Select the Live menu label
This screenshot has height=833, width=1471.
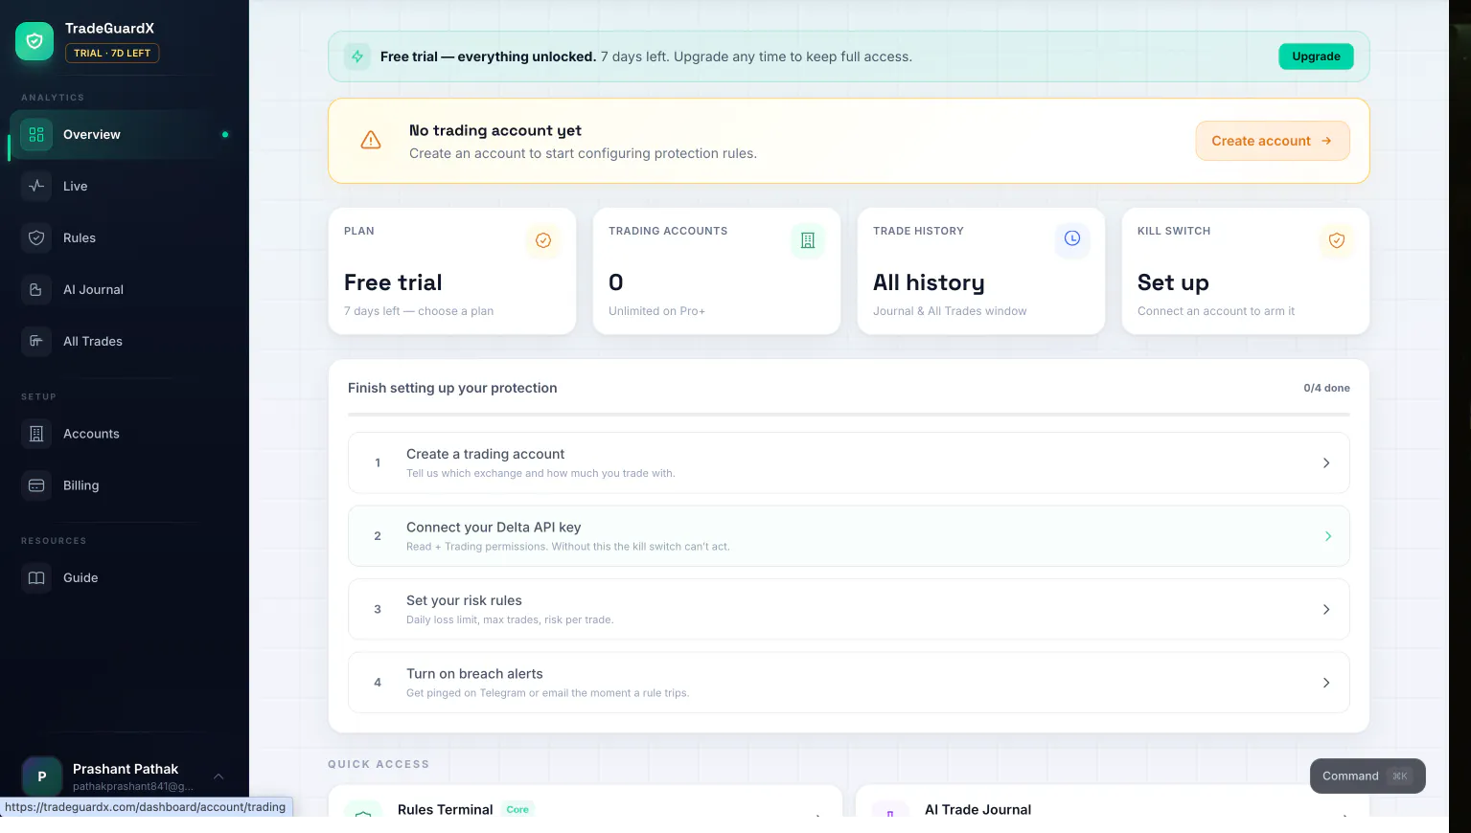(x=76, y=187)
